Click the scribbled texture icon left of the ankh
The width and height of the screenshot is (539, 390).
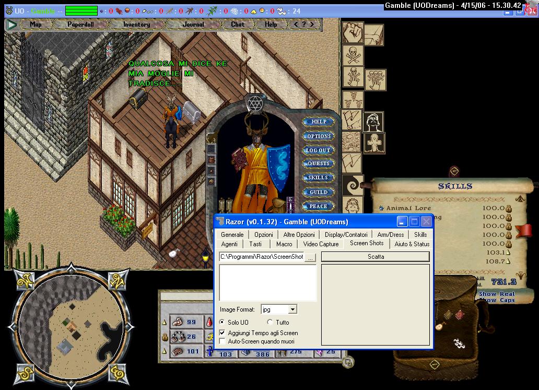[351, 142]
